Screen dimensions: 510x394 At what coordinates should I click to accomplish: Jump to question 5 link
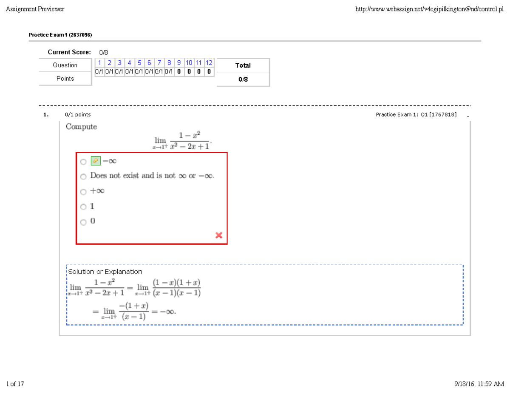point(139,63)
